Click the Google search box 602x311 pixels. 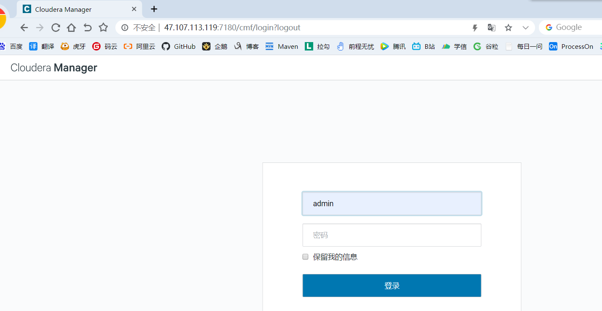[x=570, y=27]
